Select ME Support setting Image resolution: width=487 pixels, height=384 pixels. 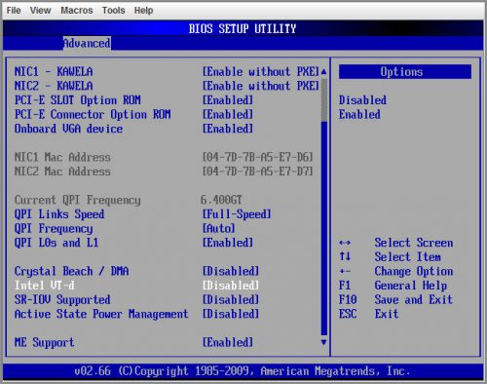point(45,342)
